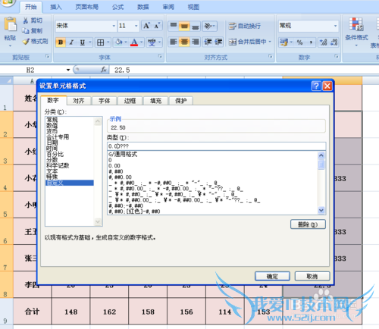Click the increase decimal icon
This screenshot has height=329, width=379.
pos(324,42)
